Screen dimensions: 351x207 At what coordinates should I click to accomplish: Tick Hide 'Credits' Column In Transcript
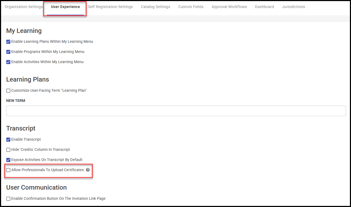tap(8, 150)
